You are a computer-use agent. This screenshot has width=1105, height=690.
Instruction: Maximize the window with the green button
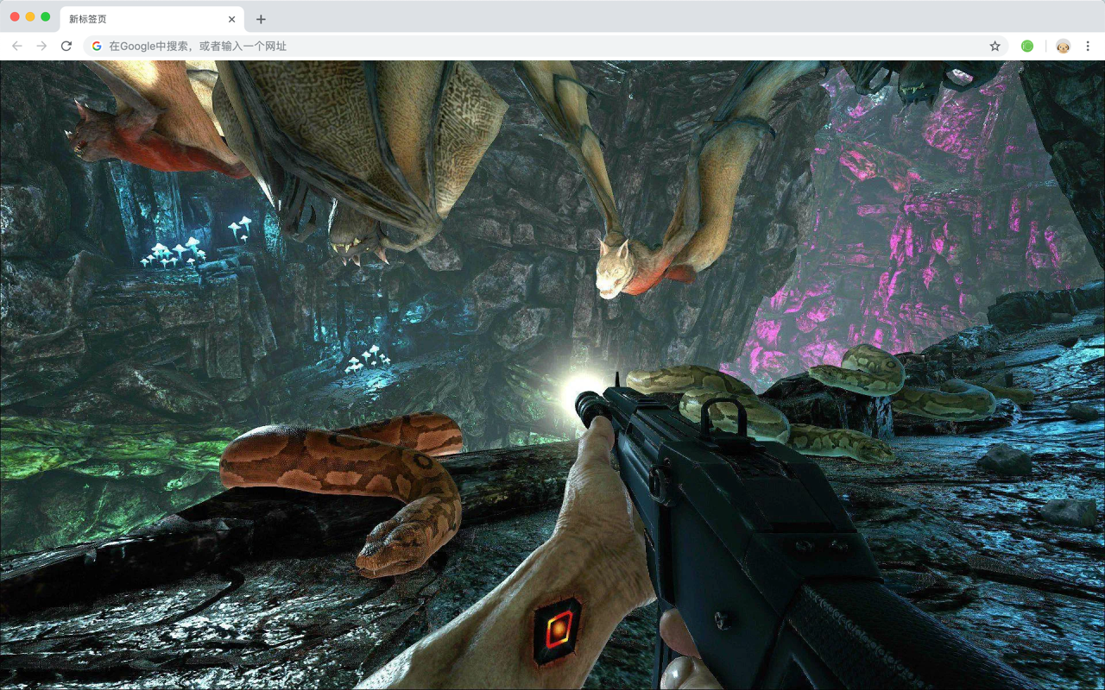click(46, 16)
